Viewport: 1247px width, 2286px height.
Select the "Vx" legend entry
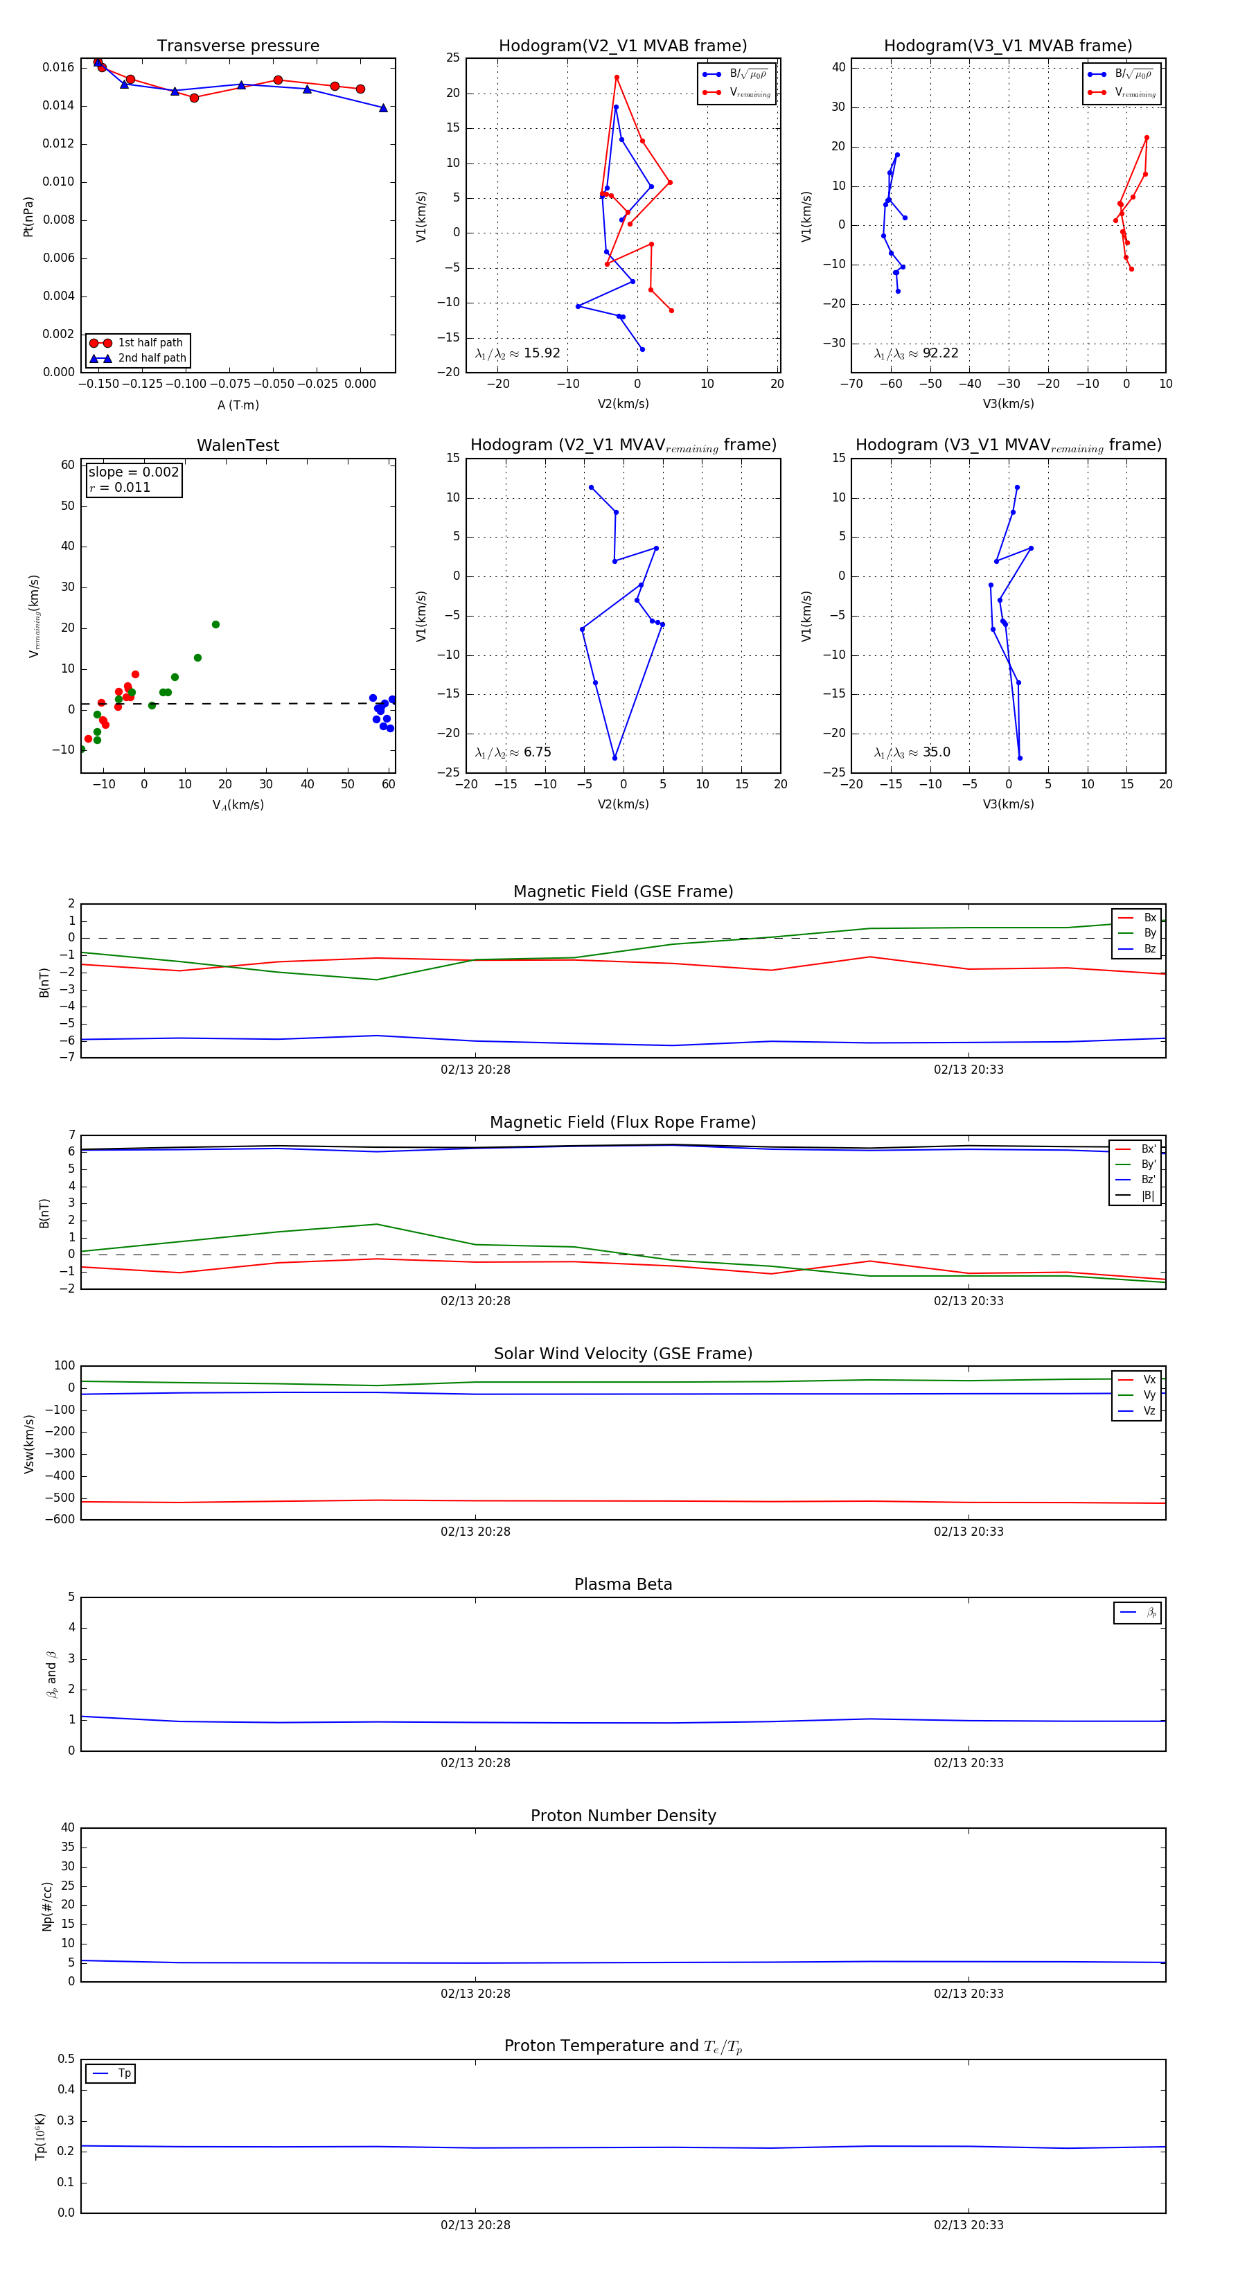click(1138, 1380)
